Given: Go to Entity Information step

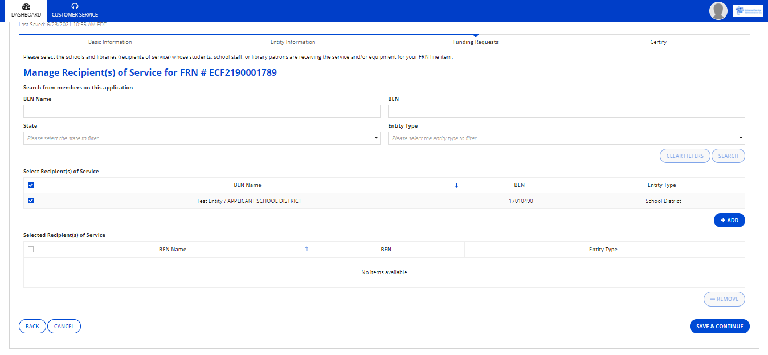Looking at the screenshot, I should [x=293, y=42].
